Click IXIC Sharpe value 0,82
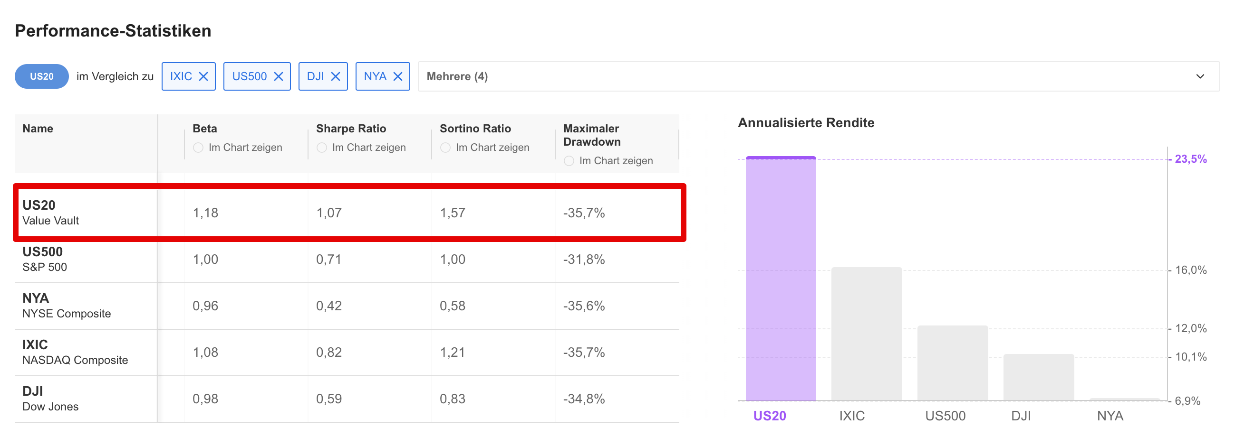The height and width of the screenshot is (446, 1235). point(329,352)
